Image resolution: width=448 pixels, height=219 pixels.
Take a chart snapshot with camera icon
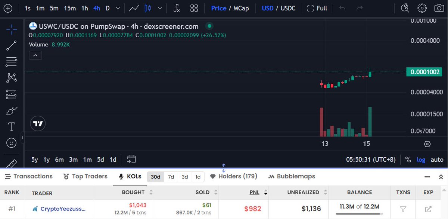pyautogui.click(x=439, y=8)
